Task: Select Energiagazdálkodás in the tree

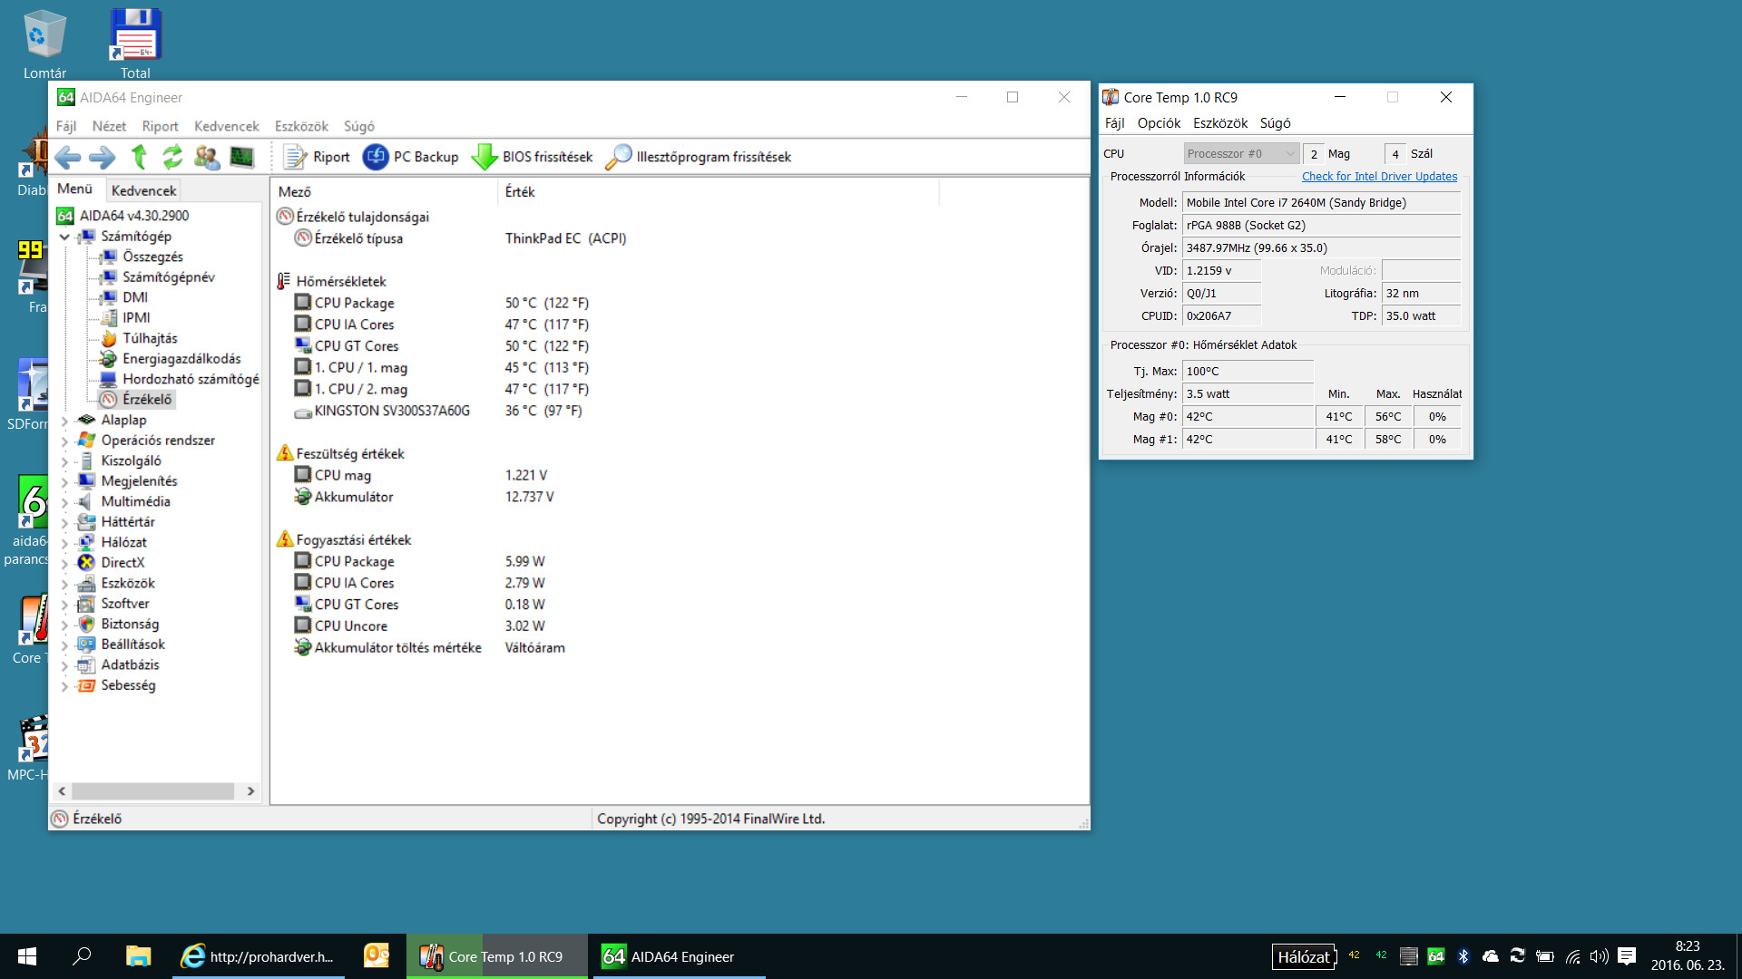Action: click(181, 359)
